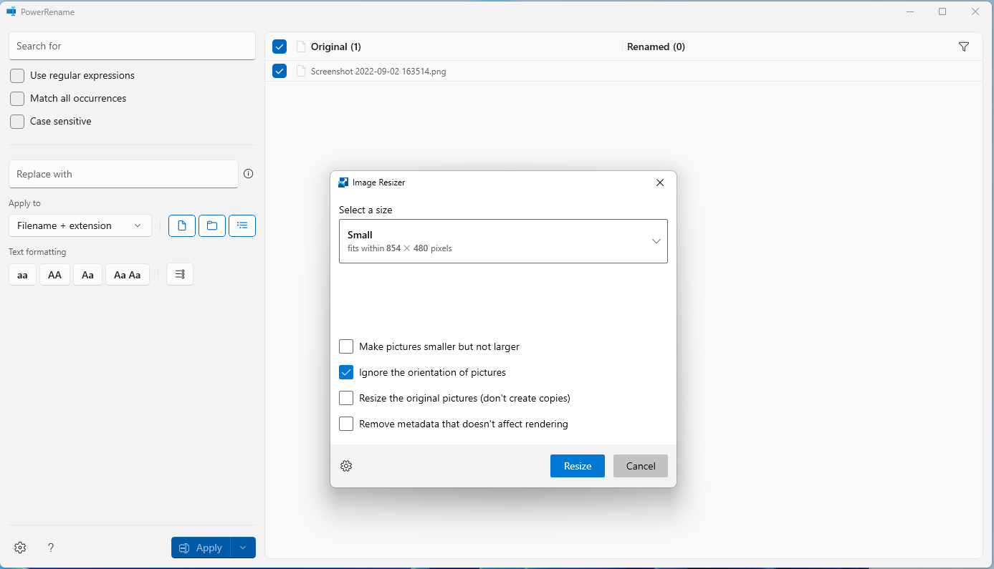Cancel the Image Resizer dialog
Viewport: 994px width, 569px height.
pyautogui.click(x=641, y=466)
